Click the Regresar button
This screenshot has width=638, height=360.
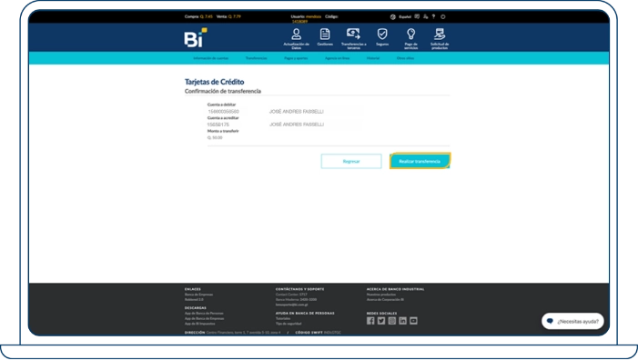click(x=351, y=161)
